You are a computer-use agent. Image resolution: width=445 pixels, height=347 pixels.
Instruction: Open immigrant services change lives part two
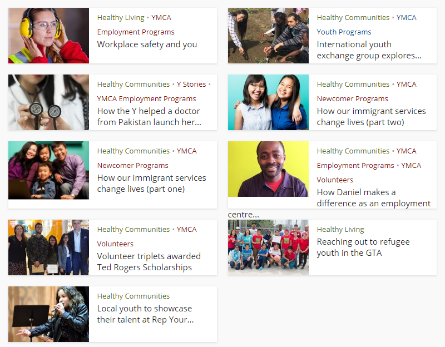tap(371, 117)
